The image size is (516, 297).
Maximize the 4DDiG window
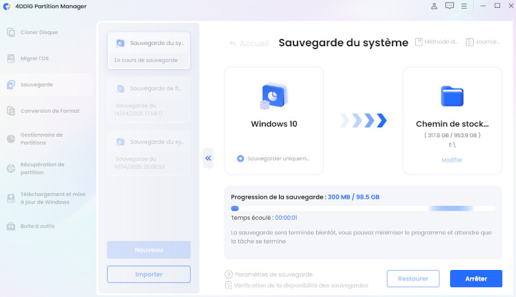point(498,6)
